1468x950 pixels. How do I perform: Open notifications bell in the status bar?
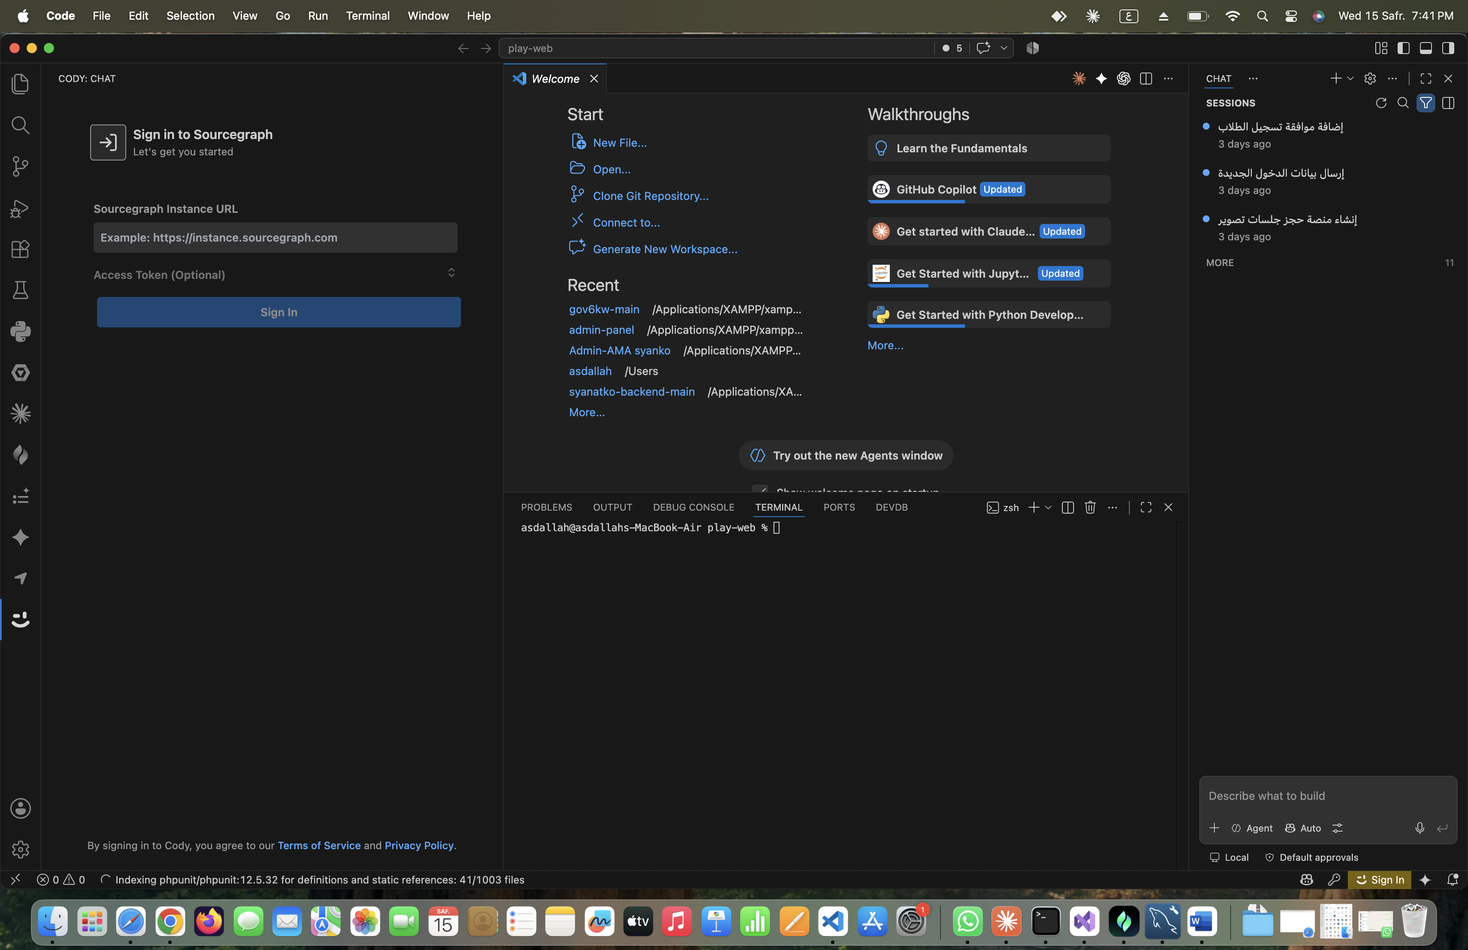click(x=1453, y=880)
